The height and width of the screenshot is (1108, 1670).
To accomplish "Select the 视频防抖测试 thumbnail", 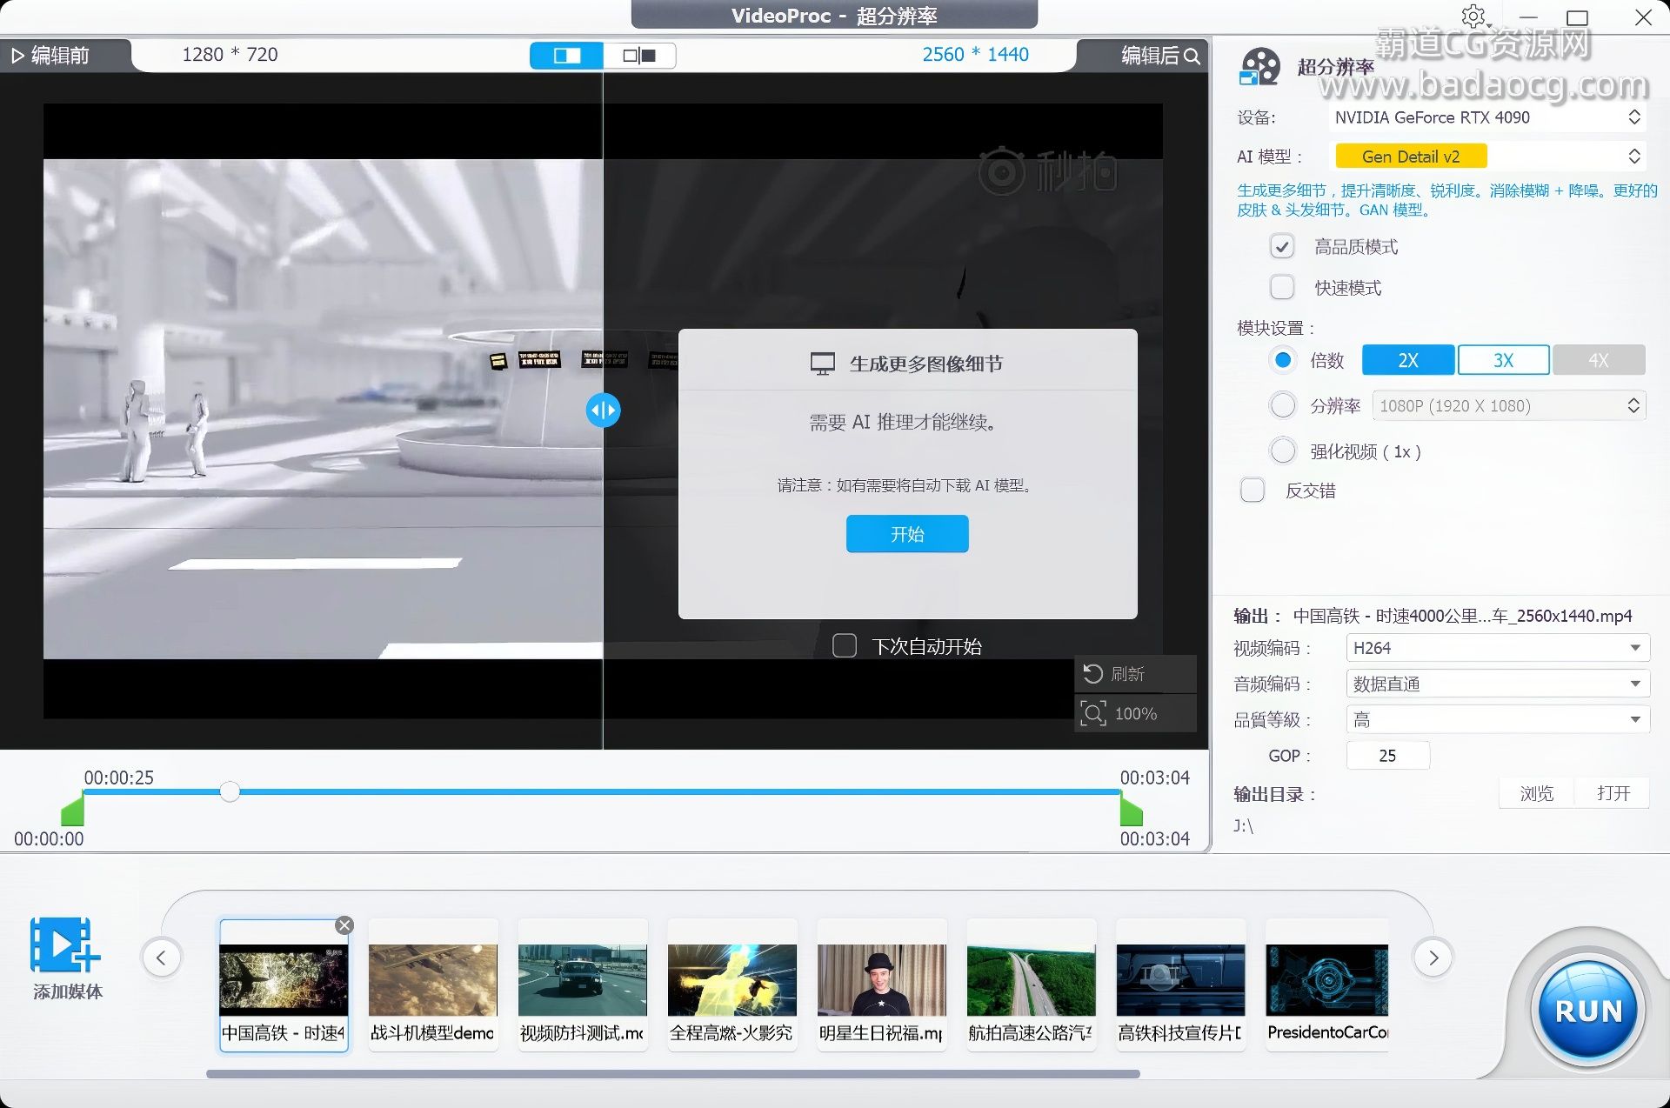I will coord(583,985).
